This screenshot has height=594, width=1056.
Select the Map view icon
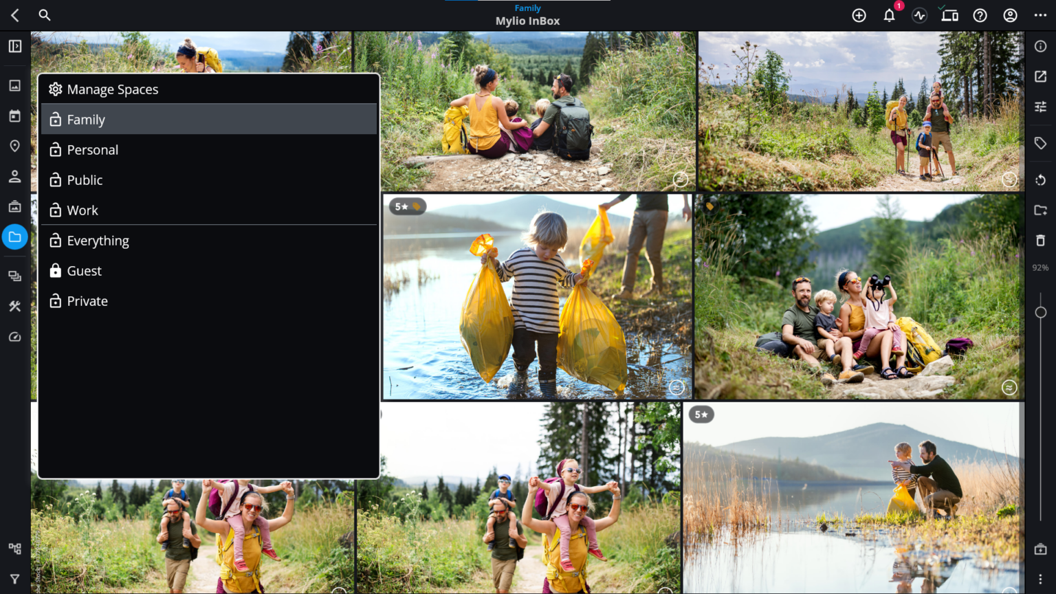click(x=14, y=146)
